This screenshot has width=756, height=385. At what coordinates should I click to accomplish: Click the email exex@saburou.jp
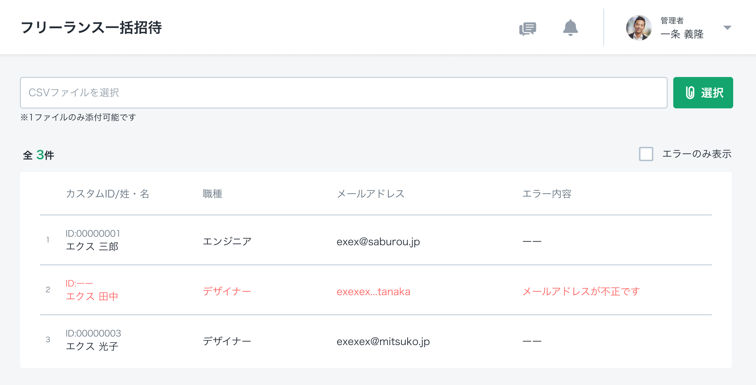tap(378, 242)
